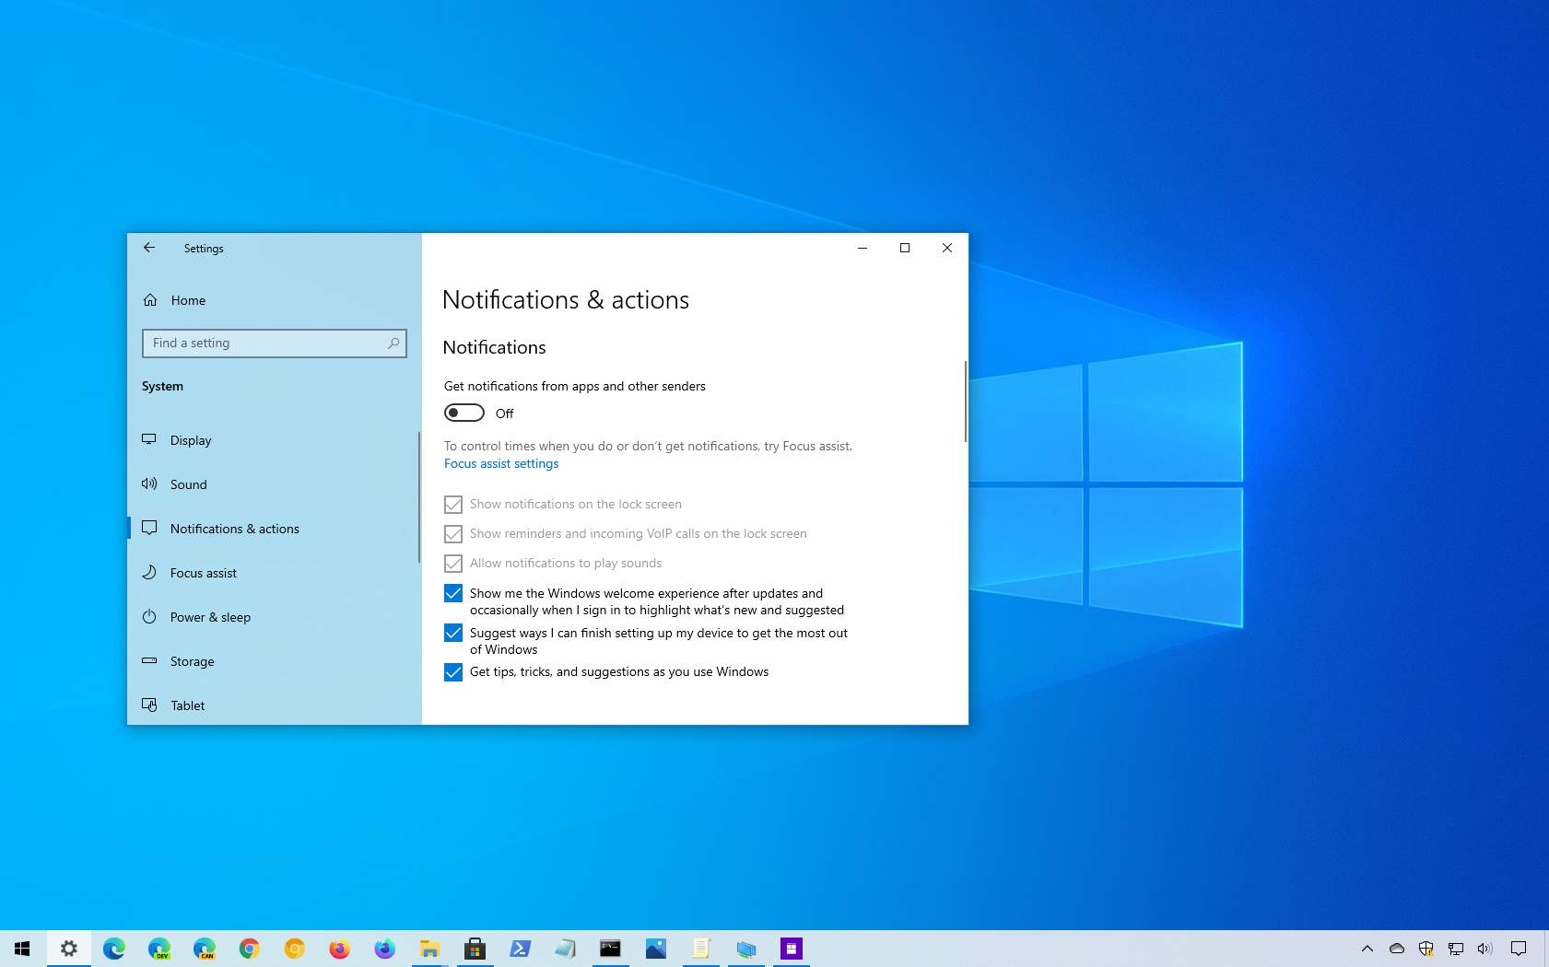1549x967 pixels.
Task: Check Allow notifications to play sounds
Action: (x=453, y=564)
